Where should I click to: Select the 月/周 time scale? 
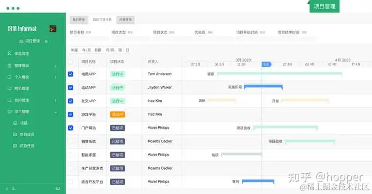(x=110, y=50)
